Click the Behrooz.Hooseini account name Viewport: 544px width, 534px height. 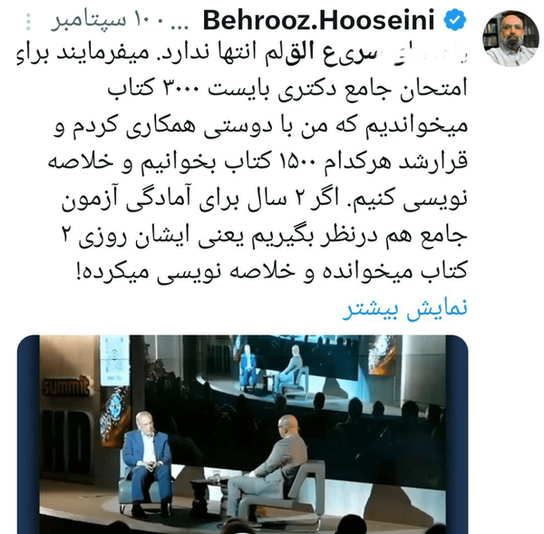(x=318, y=21)
